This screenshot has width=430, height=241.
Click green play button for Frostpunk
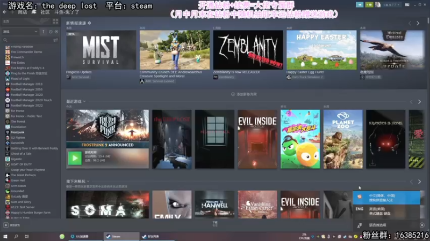(x=75, y=158)
